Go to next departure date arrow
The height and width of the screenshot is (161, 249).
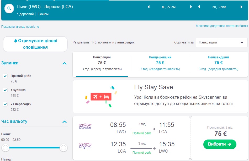click(191, 7)
